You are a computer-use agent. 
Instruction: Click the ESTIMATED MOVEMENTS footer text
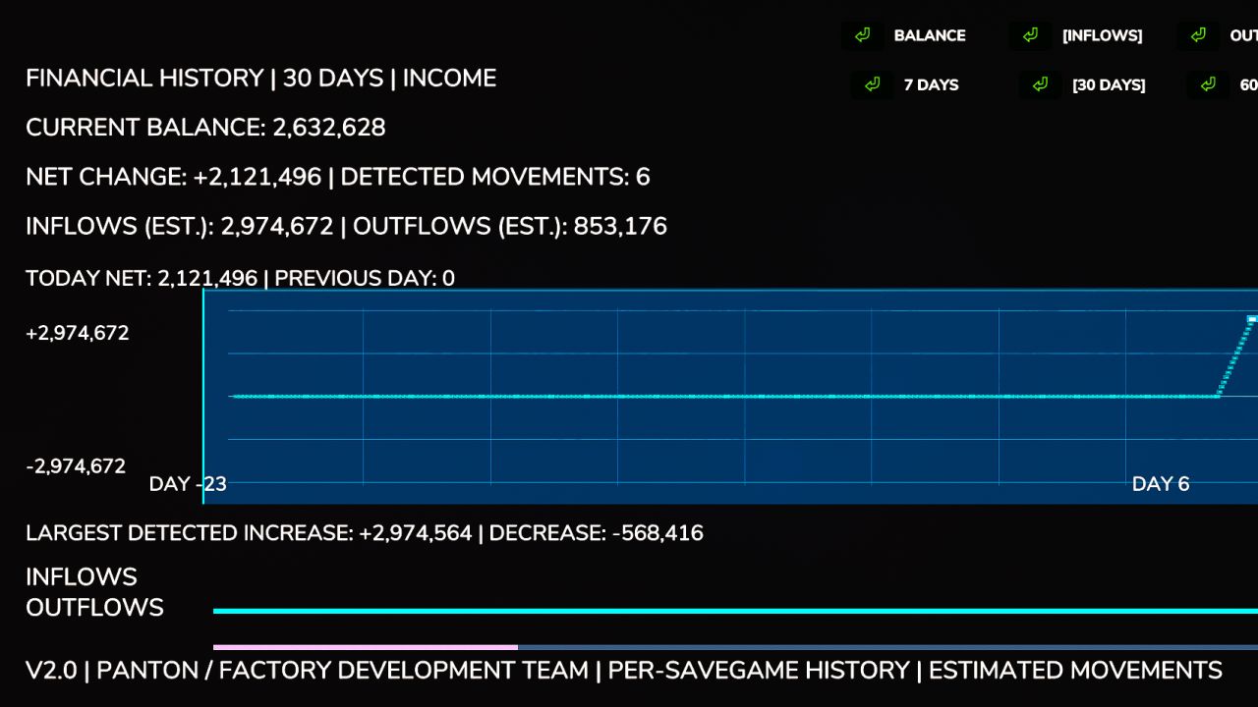(1075, 671)
